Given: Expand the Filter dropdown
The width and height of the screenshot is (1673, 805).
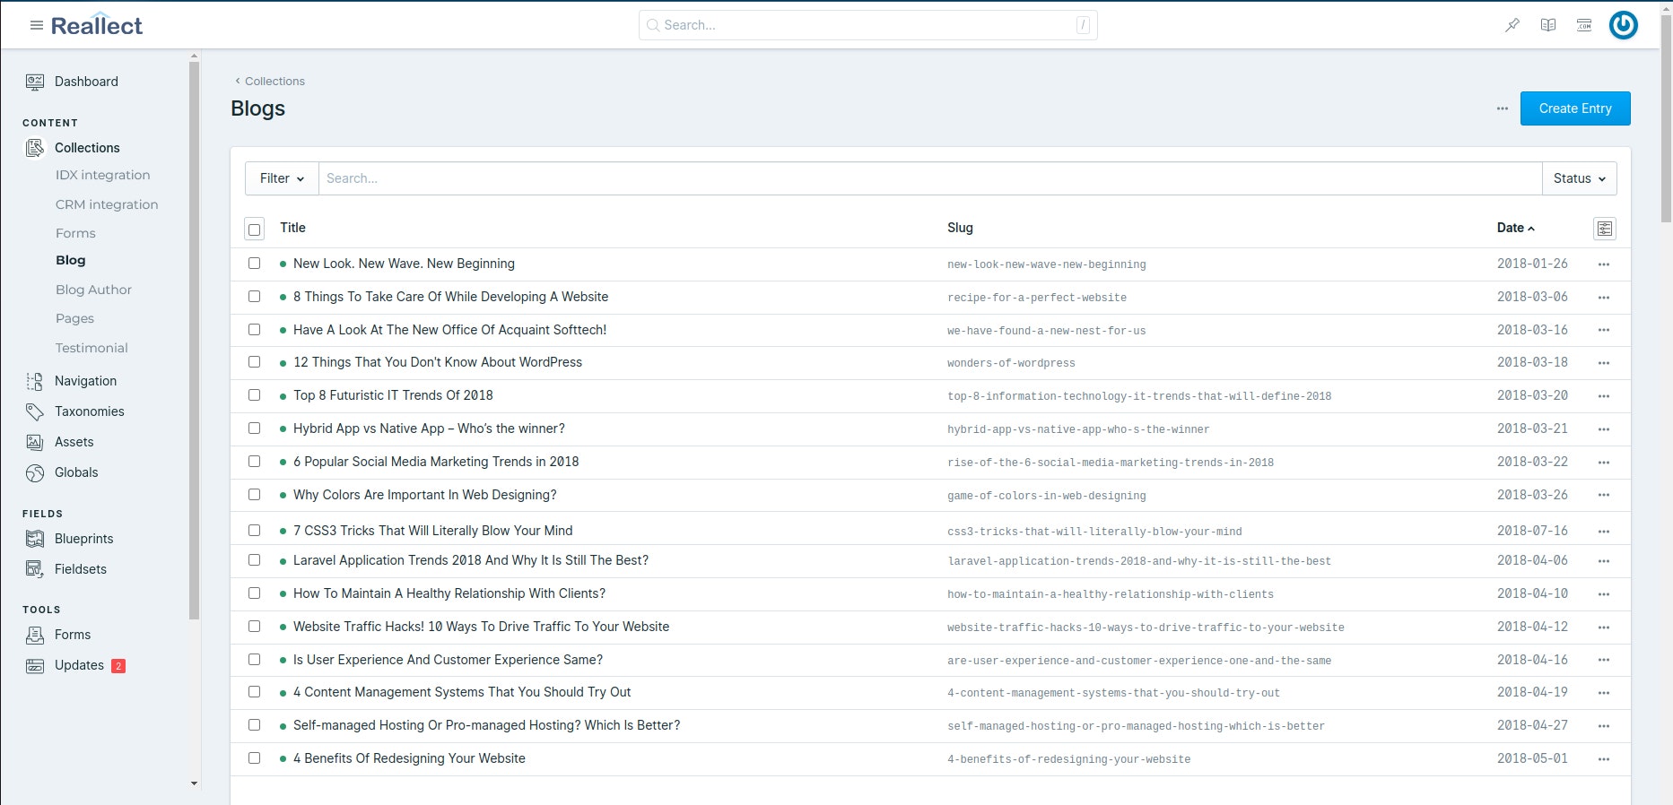Looking at the screenshot, I should [x=282, y=178].
